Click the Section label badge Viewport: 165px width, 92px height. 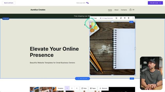(x=6, y=19)
